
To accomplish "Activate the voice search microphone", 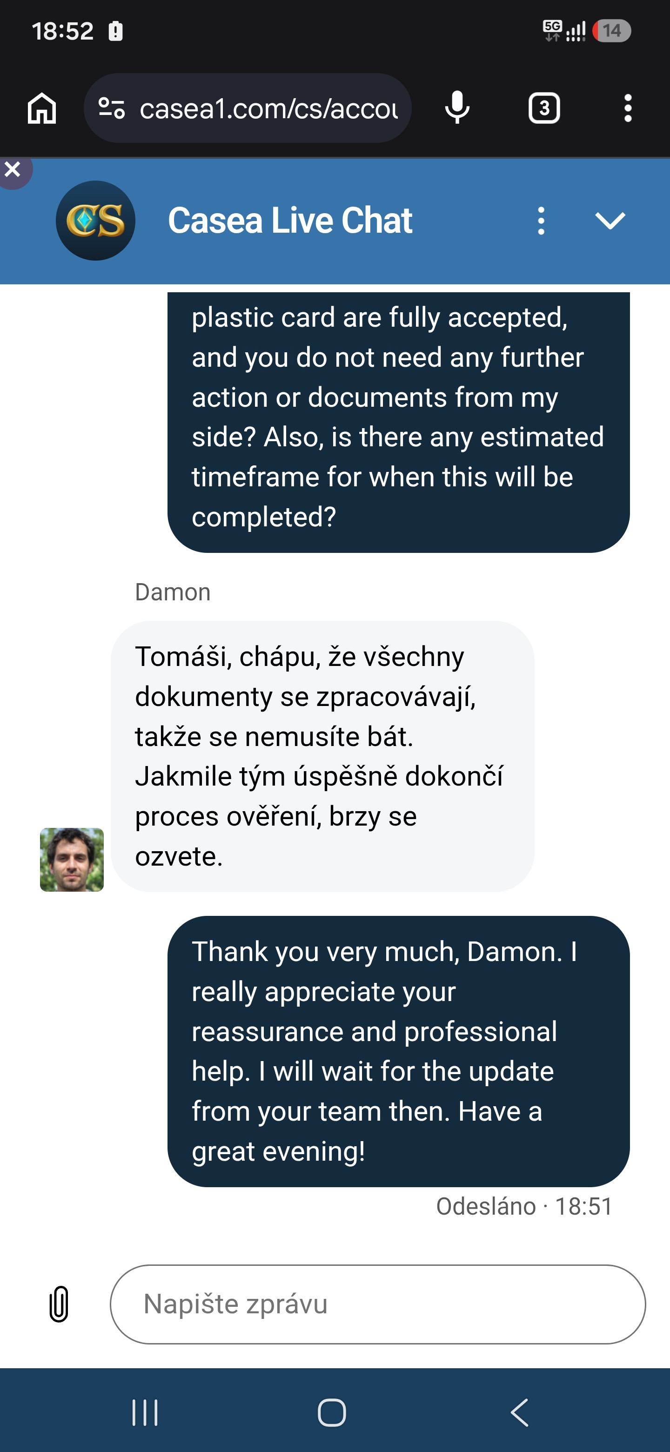I will point(457,108).
